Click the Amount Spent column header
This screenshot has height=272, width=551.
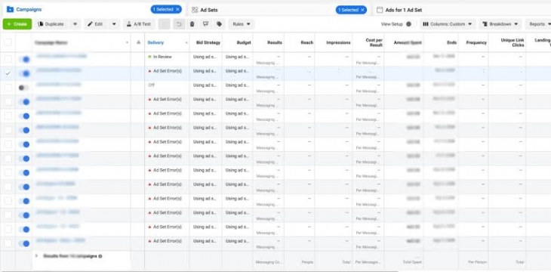click(x=408, y=42)
